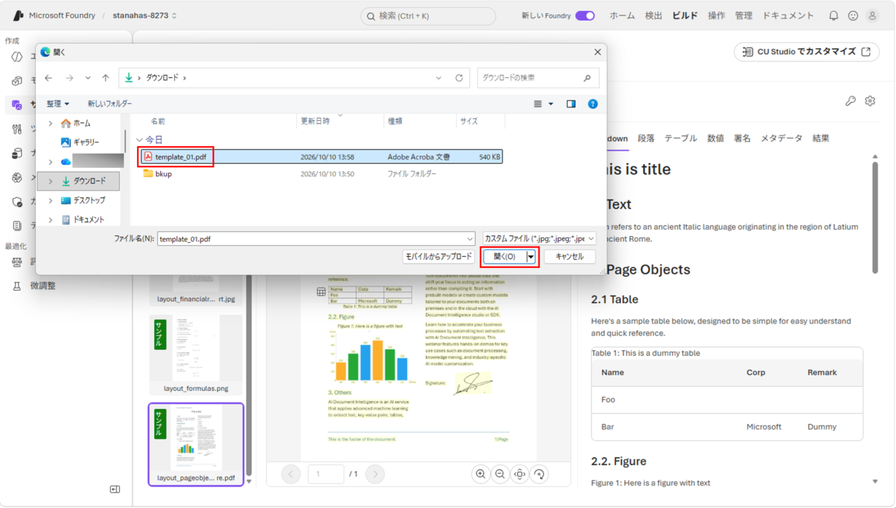
Task: Open the 整理 menu
Action: 58,104
